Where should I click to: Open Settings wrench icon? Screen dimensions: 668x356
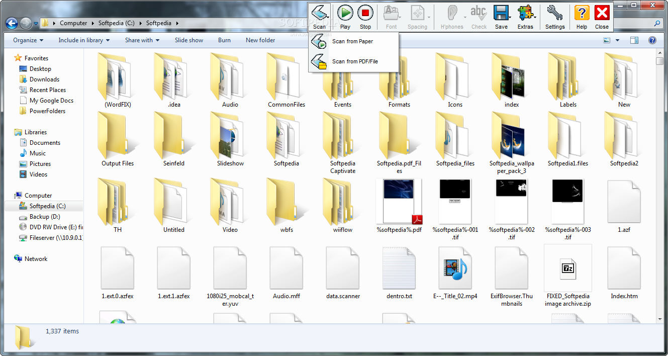555,17
